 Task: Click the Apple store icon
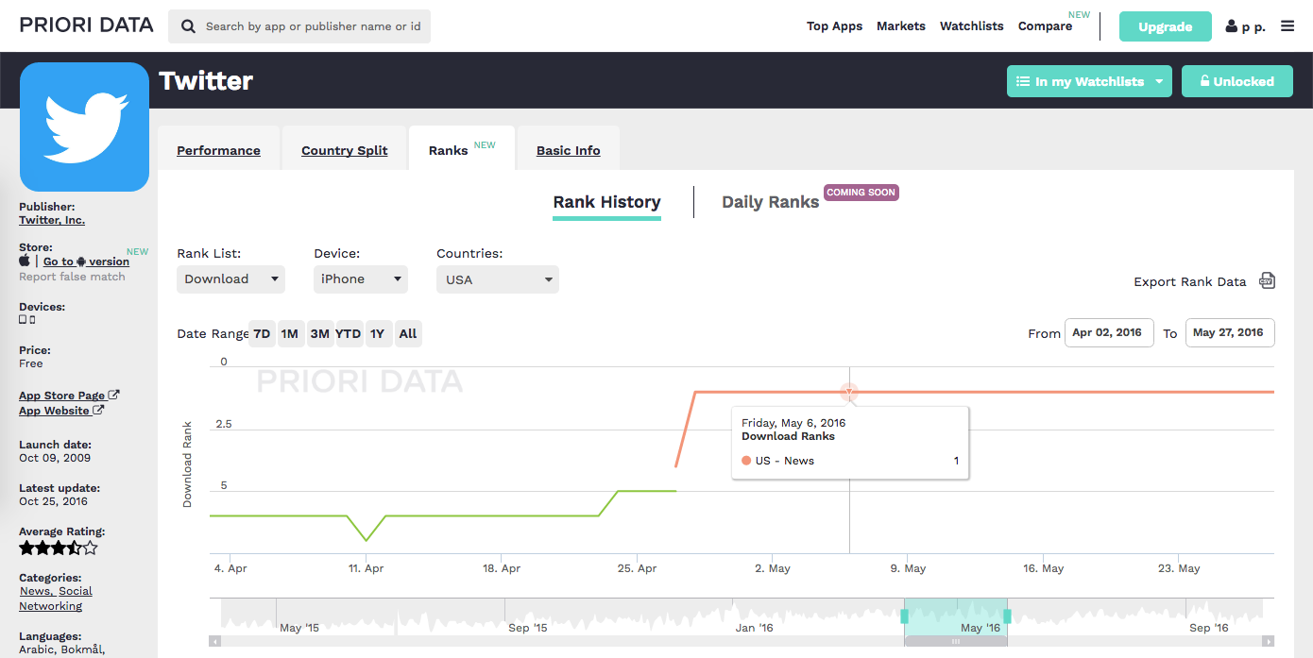click(x=25, y=261)
